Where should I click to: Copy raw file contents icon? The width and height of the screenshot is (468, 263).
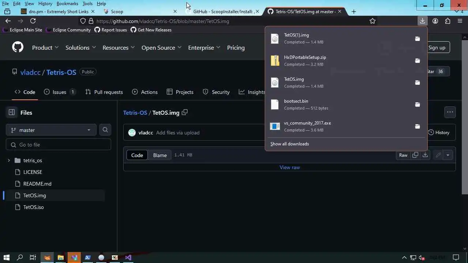click(415, 155)
